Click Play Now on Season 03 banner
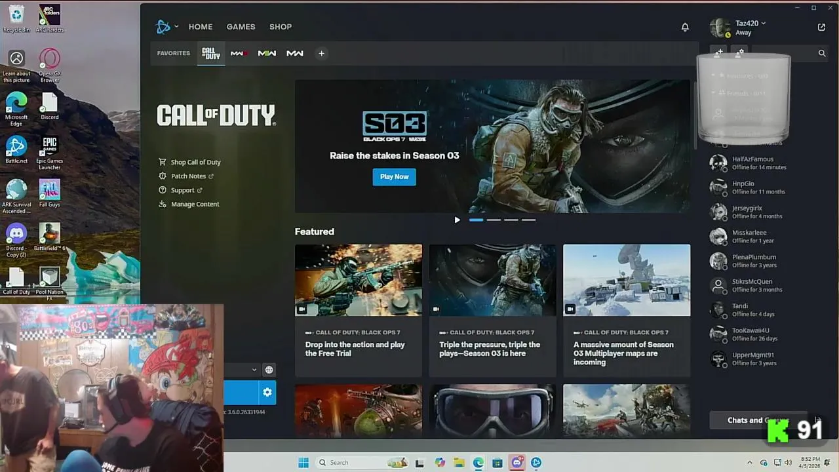 pyautogui.click(x=395, y=176)
